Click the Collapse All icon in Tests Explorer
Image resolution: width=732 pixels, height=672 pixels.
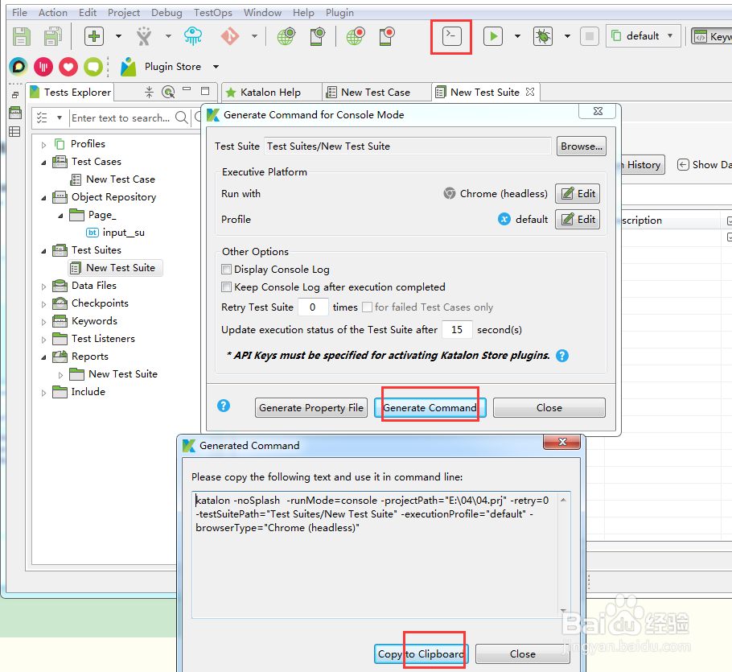[149, 92]
